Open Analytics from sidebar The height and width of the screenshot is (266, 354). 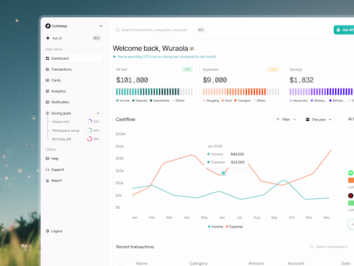(73, 91)
